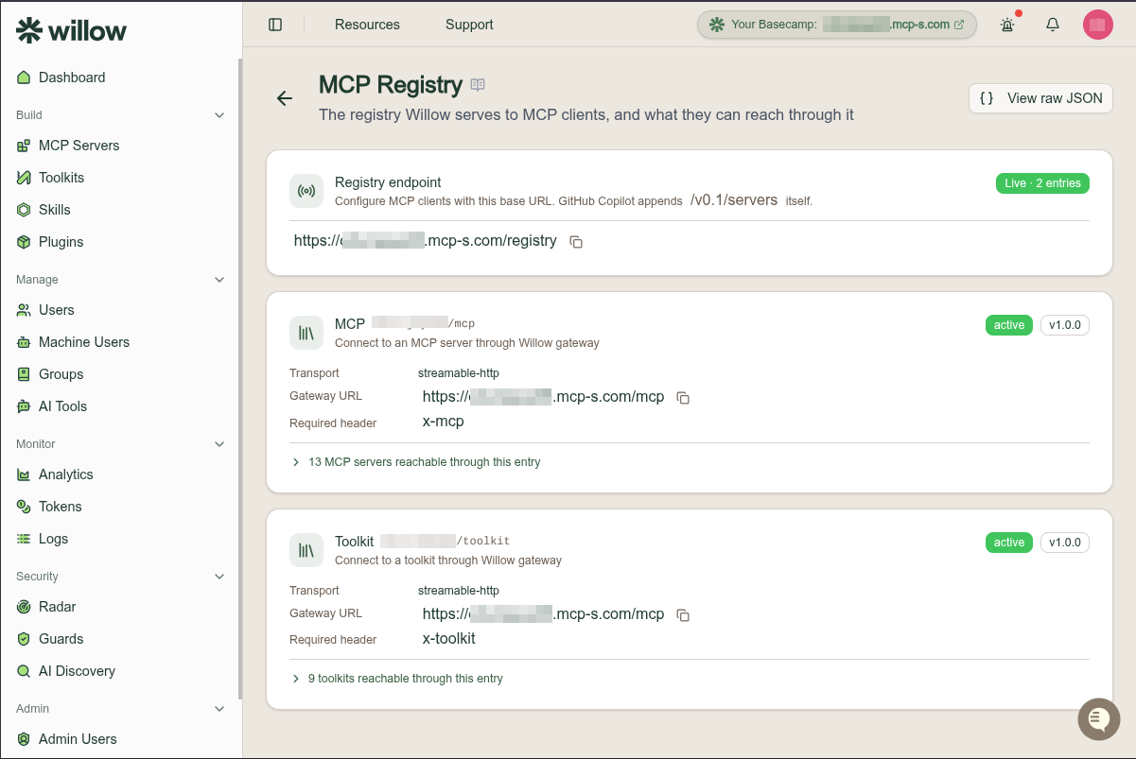Screen dimensions: 1136x759
Task: Click the x-mcp required header value
Action: (443, 422)
